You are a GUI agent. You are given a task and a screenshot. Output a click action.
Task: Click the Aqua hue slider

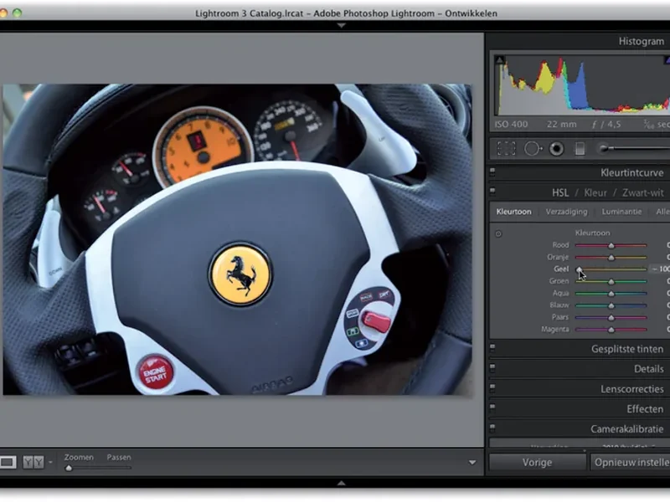coord(611,294)
